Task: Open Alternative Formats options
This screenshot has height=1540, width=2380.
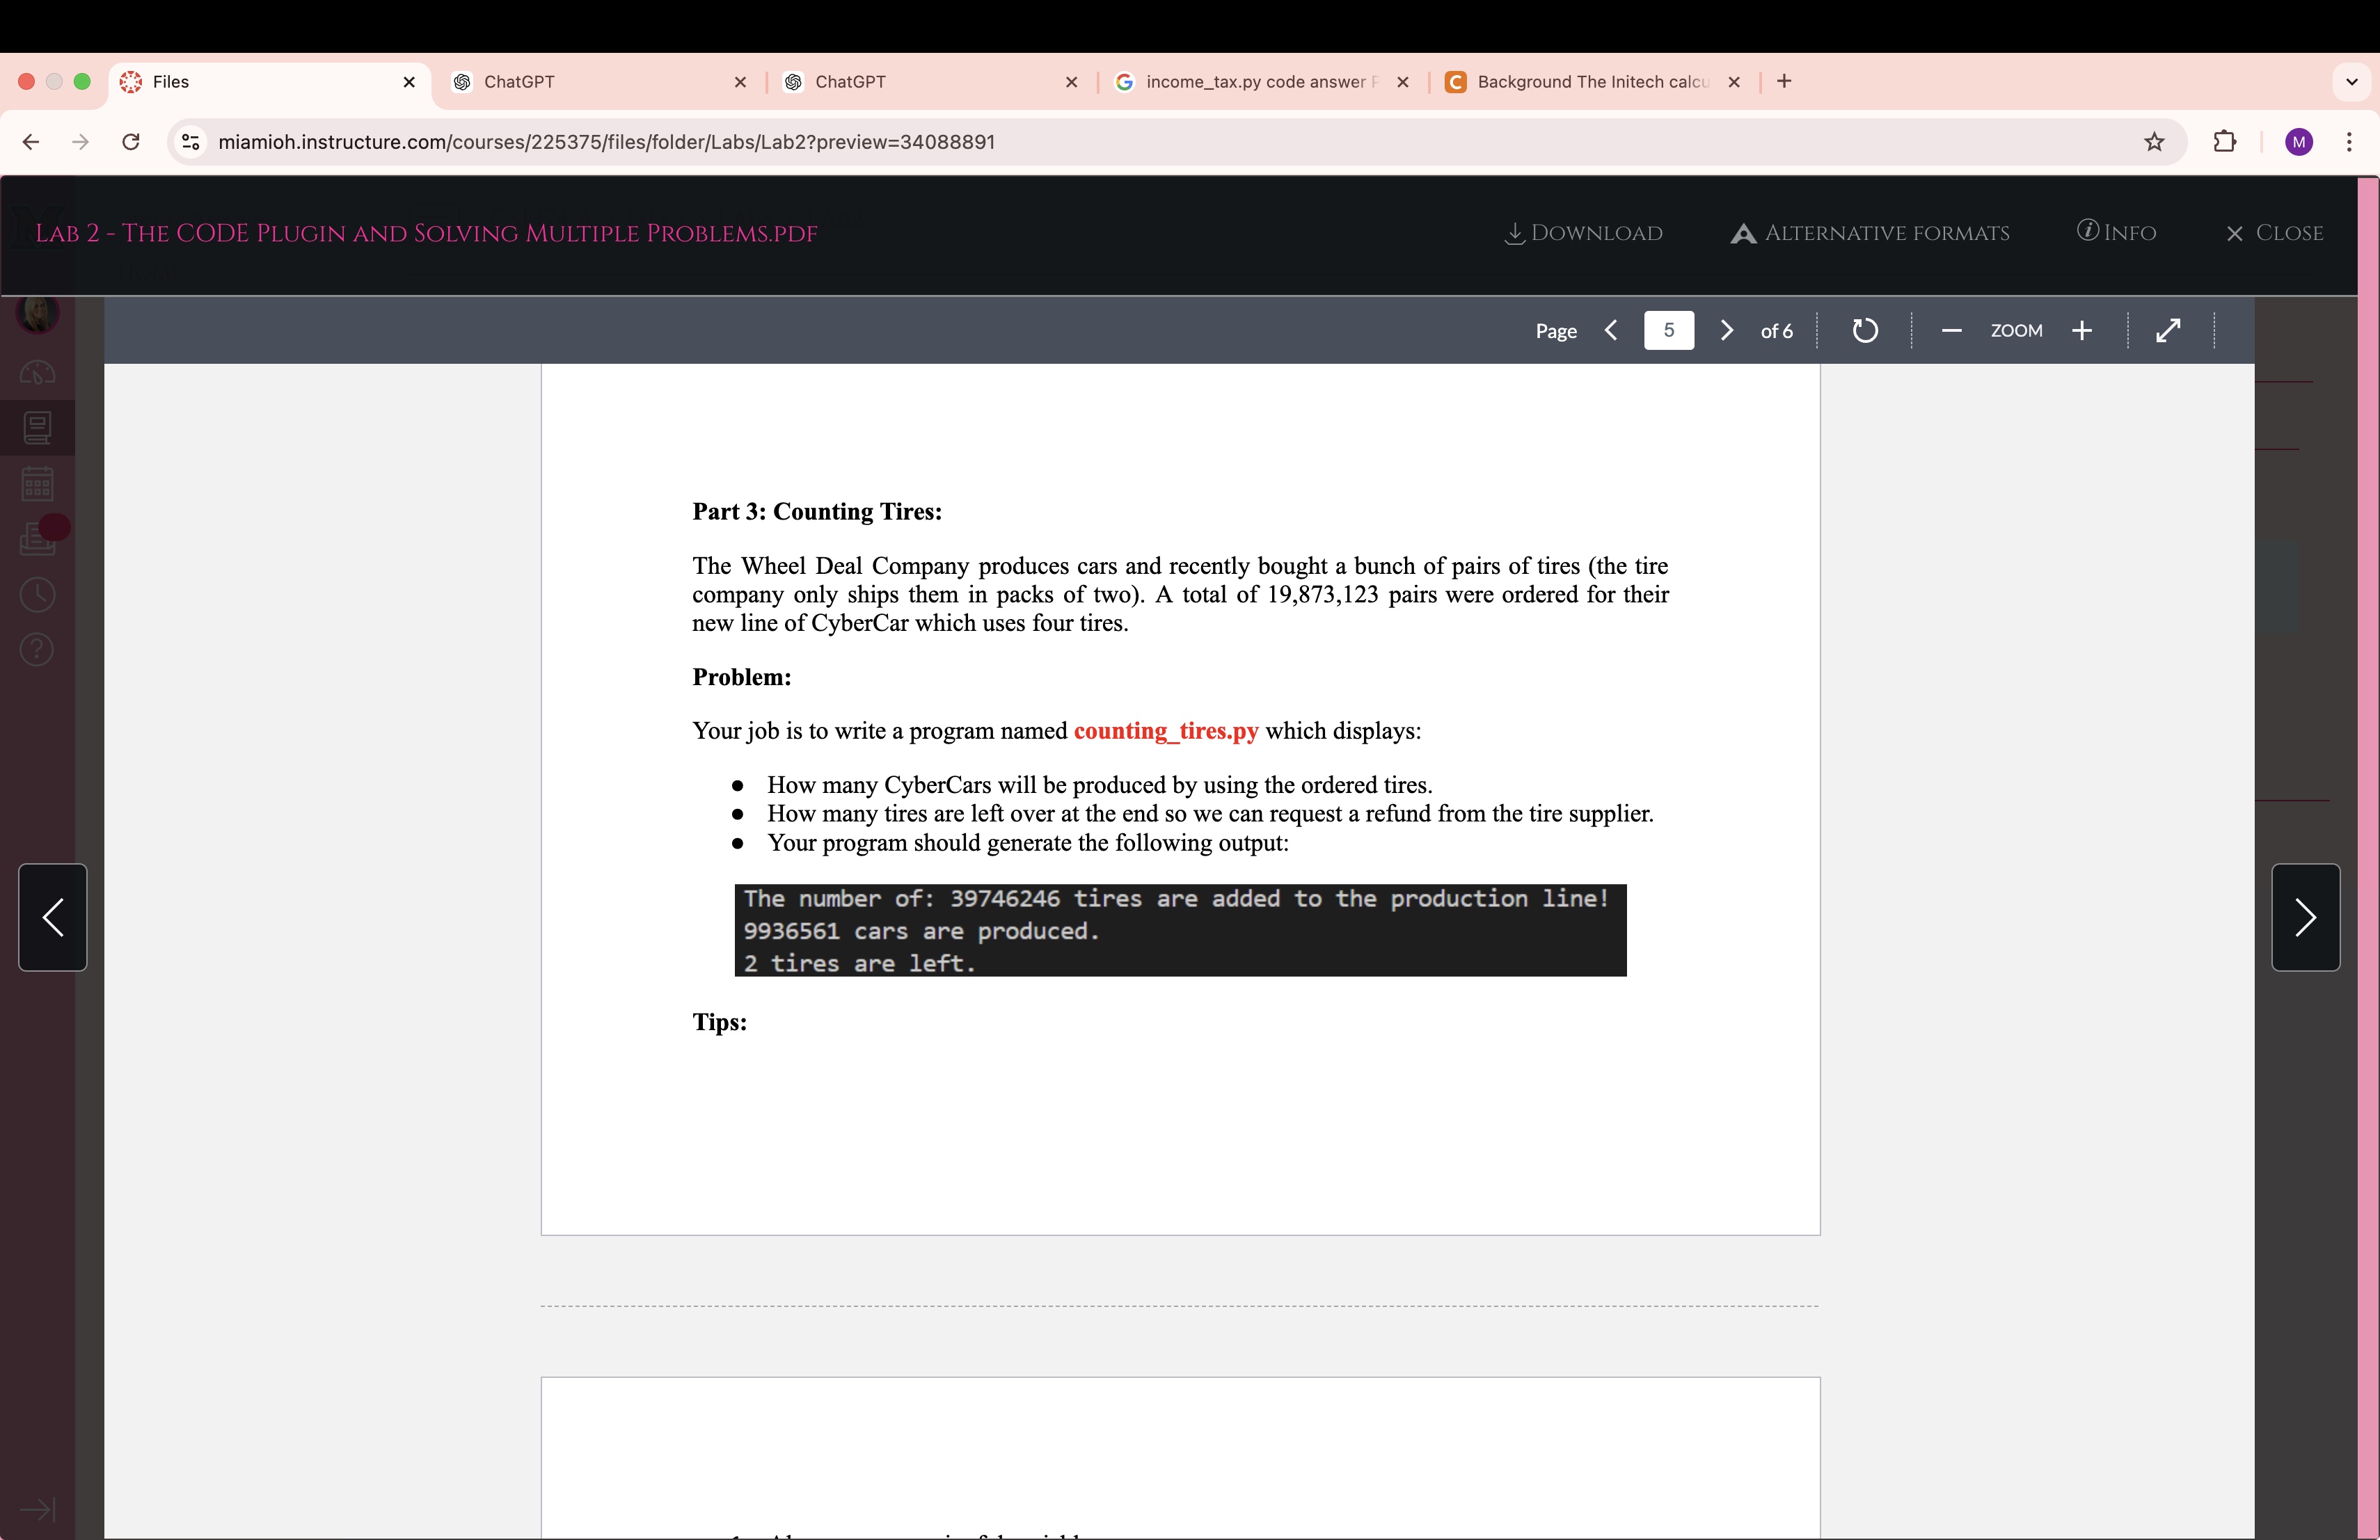Action: click(1870, 233)
